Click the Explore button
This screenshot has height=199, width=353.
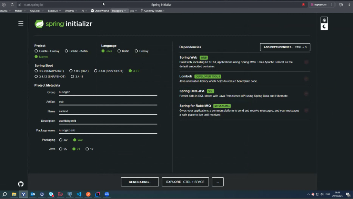pyautogui.click(x=185, y=182)
